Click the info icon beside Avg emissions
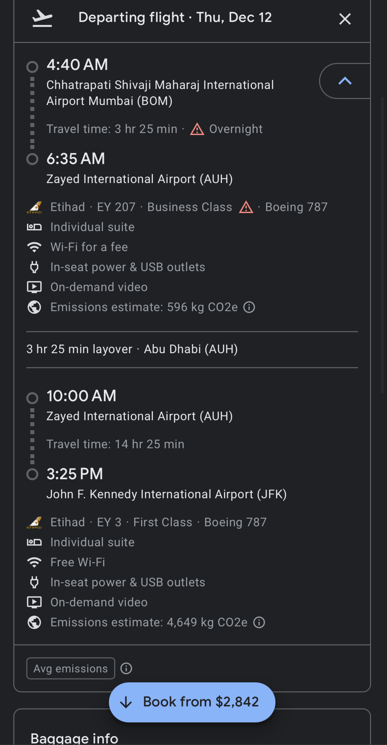Viewport: 387px width, 745px height. coord(126,668)
